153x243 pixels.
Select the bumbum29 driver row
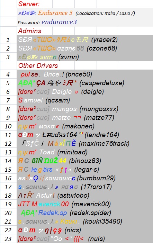tap(85, 178)
